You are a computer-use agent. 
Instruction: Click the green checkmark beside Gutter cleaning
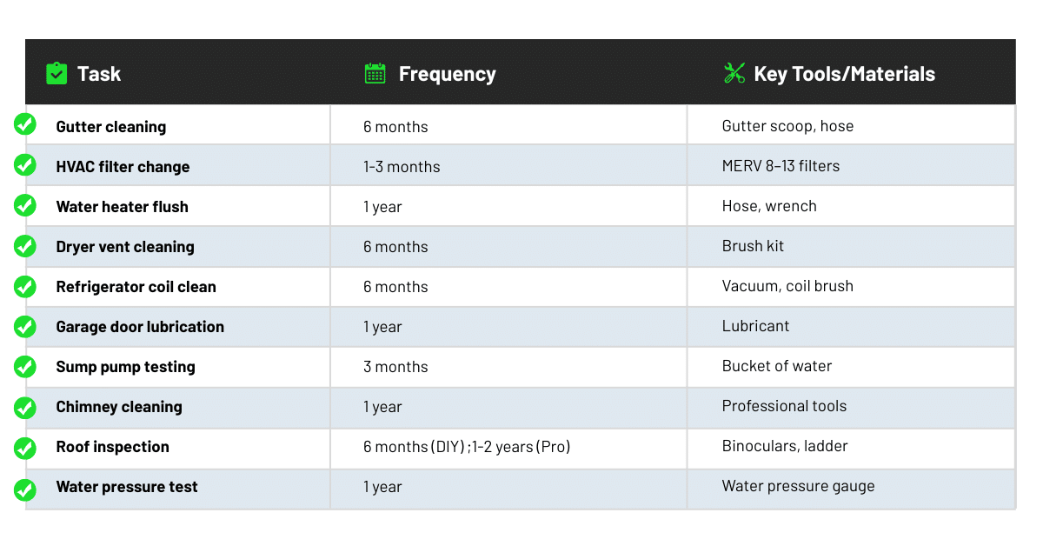[25, 124]
